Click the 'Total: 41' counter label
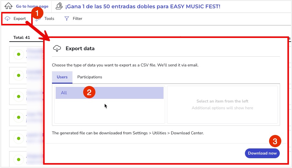Screen dimensions: 292x168 pos(22,38)
